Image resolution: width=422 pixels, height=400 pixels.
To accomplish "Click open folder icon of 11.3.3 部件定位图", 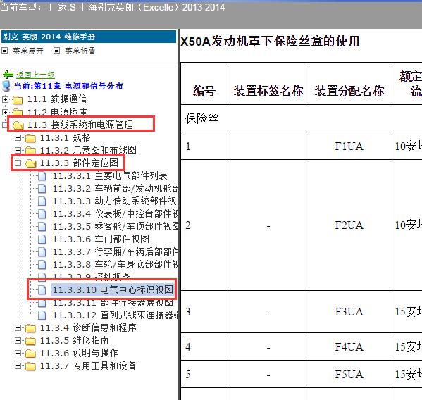I will [31, 163].
